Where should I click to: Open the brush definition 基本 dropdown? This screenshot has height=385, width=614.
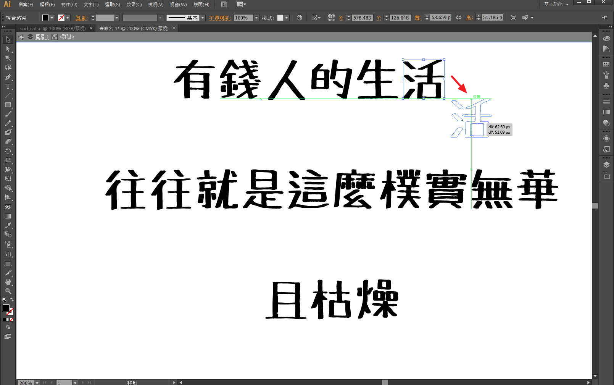(x=203, y=18)
